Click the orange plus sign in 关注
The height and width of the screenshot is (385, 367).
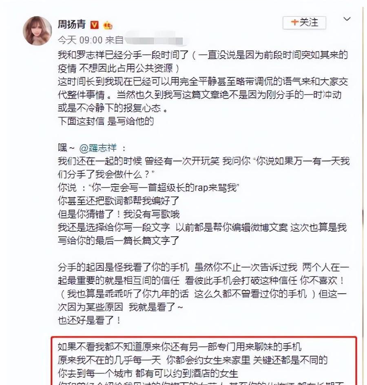tap(294, 22)
